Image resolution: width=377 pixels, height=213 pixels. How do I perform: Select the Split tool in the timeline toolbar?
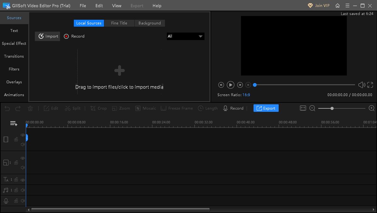tap(73, 108)
